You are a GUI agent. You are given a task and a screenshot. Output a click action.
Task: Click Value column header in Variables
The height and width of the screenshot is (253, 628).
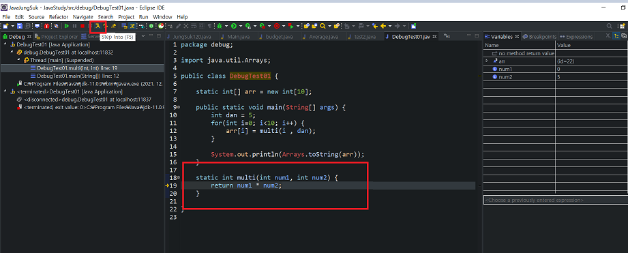(x=591, y=45)
